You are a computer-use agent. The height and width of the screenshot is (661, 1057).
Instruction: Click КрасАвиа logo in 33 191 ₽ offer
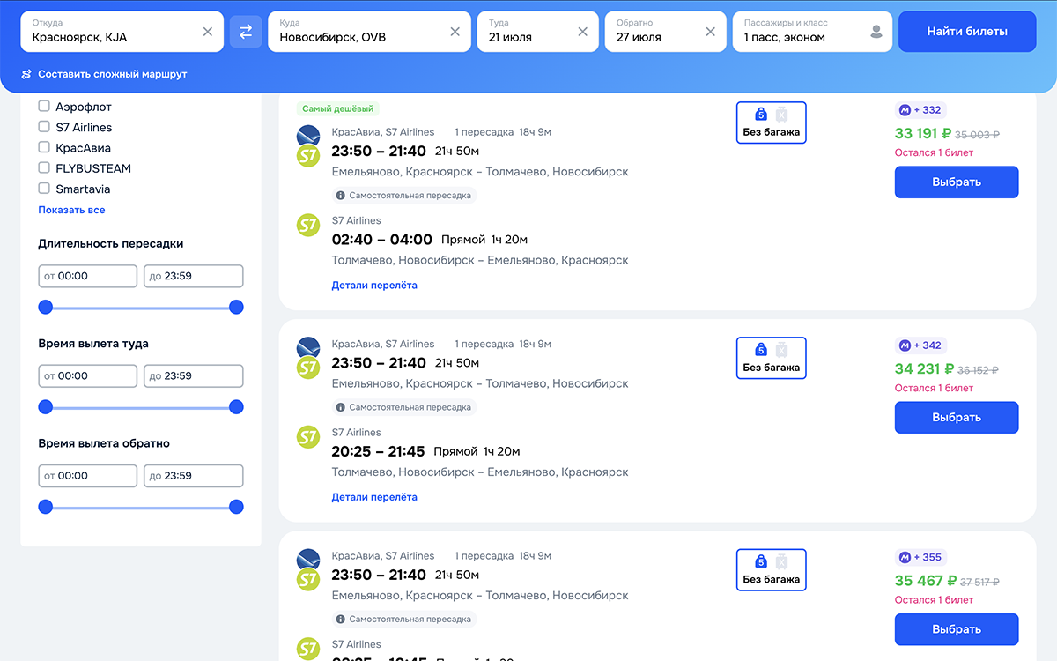[308, 136]
